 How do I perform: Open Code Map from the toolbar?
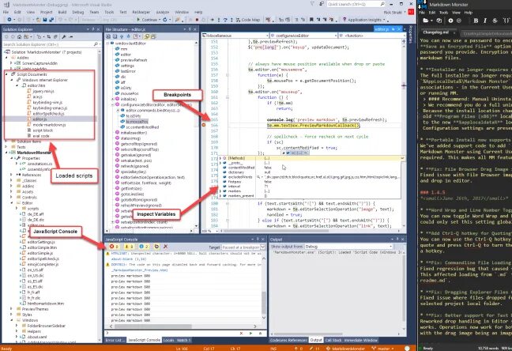click(248, 20)
